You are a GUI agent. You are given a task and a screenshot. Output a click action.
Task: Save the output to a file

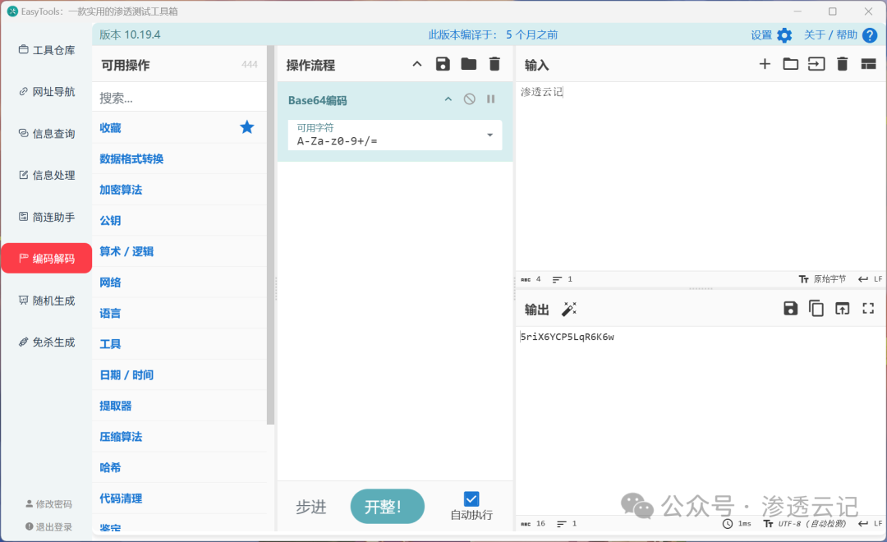(790, 308)
